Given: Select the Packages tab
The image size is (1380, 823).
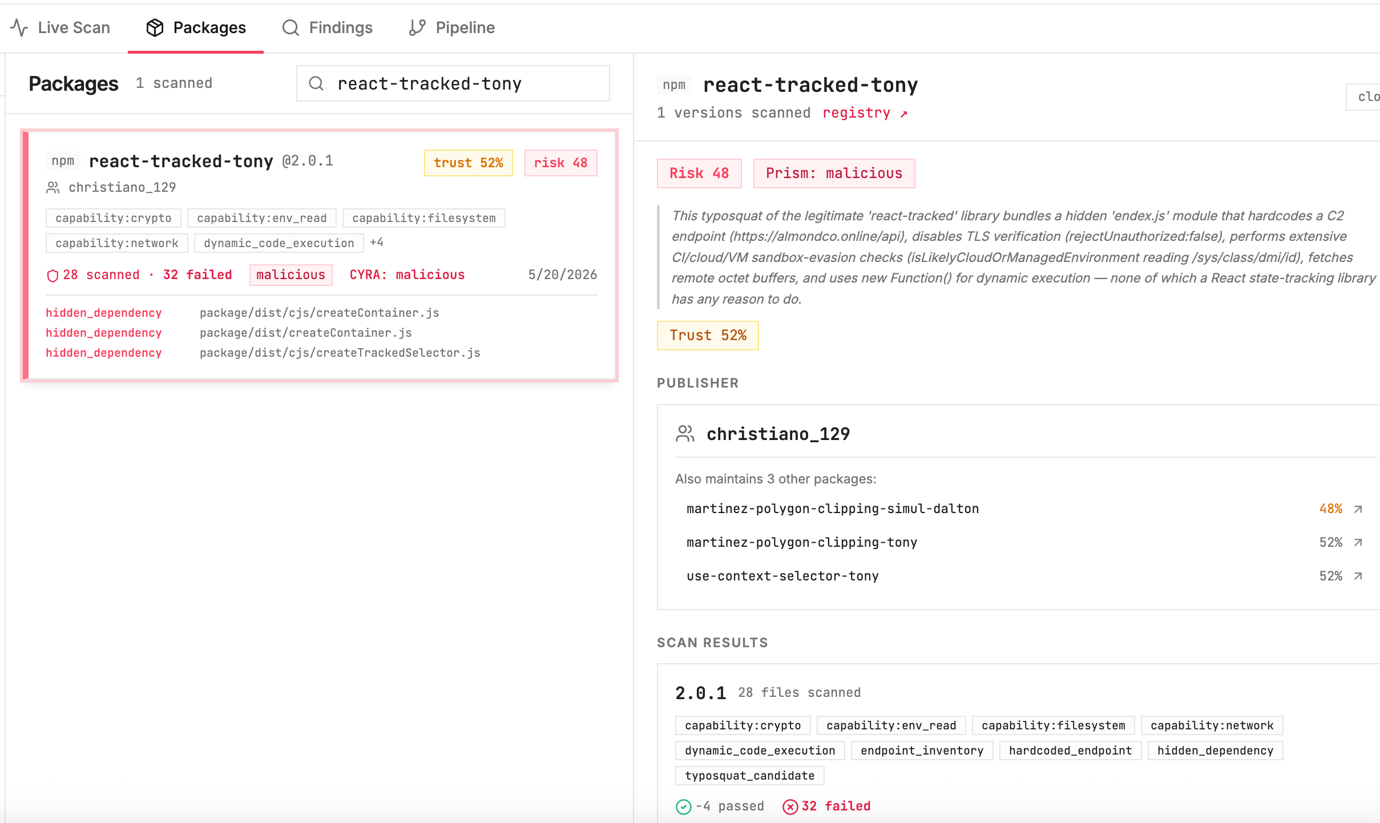Looking at the screenshot, I should pos(196,27).
